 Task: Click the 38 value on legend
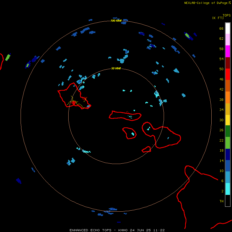221,100
